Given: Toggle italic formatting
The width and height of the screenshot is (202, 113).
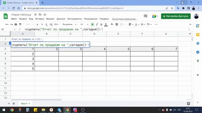Looking at the screenshot, I should (97, 24).
